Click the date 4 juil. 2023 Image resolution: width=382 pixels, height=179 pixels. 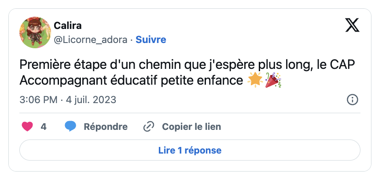91,100
